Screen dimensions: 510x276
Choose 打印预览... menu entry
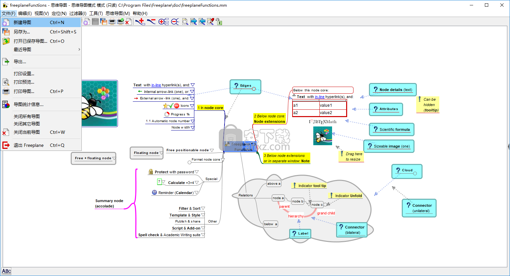pos(41,82)
